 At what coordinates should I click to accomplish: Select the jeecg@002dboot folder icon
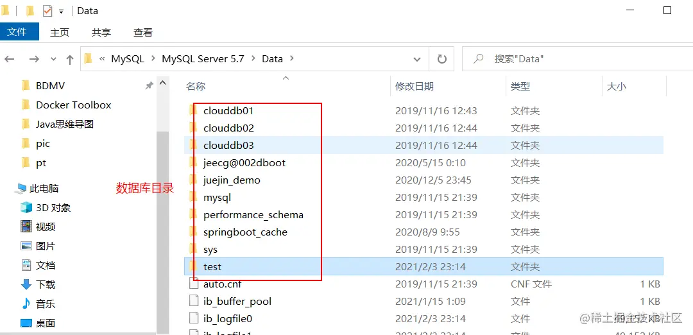click(193, 162)
